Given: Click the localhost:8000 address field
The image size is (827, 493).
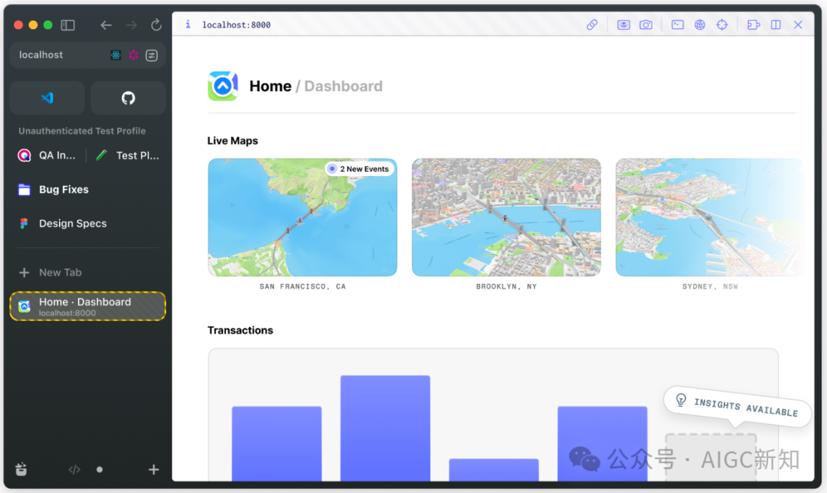Looking at the screenshot, I should [237, 24].
